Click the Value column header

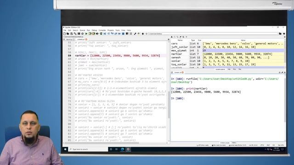point(243,40)
